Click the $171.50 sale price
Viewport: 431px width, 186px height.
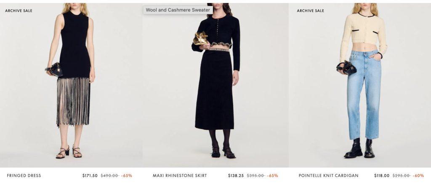pos(90,175)
